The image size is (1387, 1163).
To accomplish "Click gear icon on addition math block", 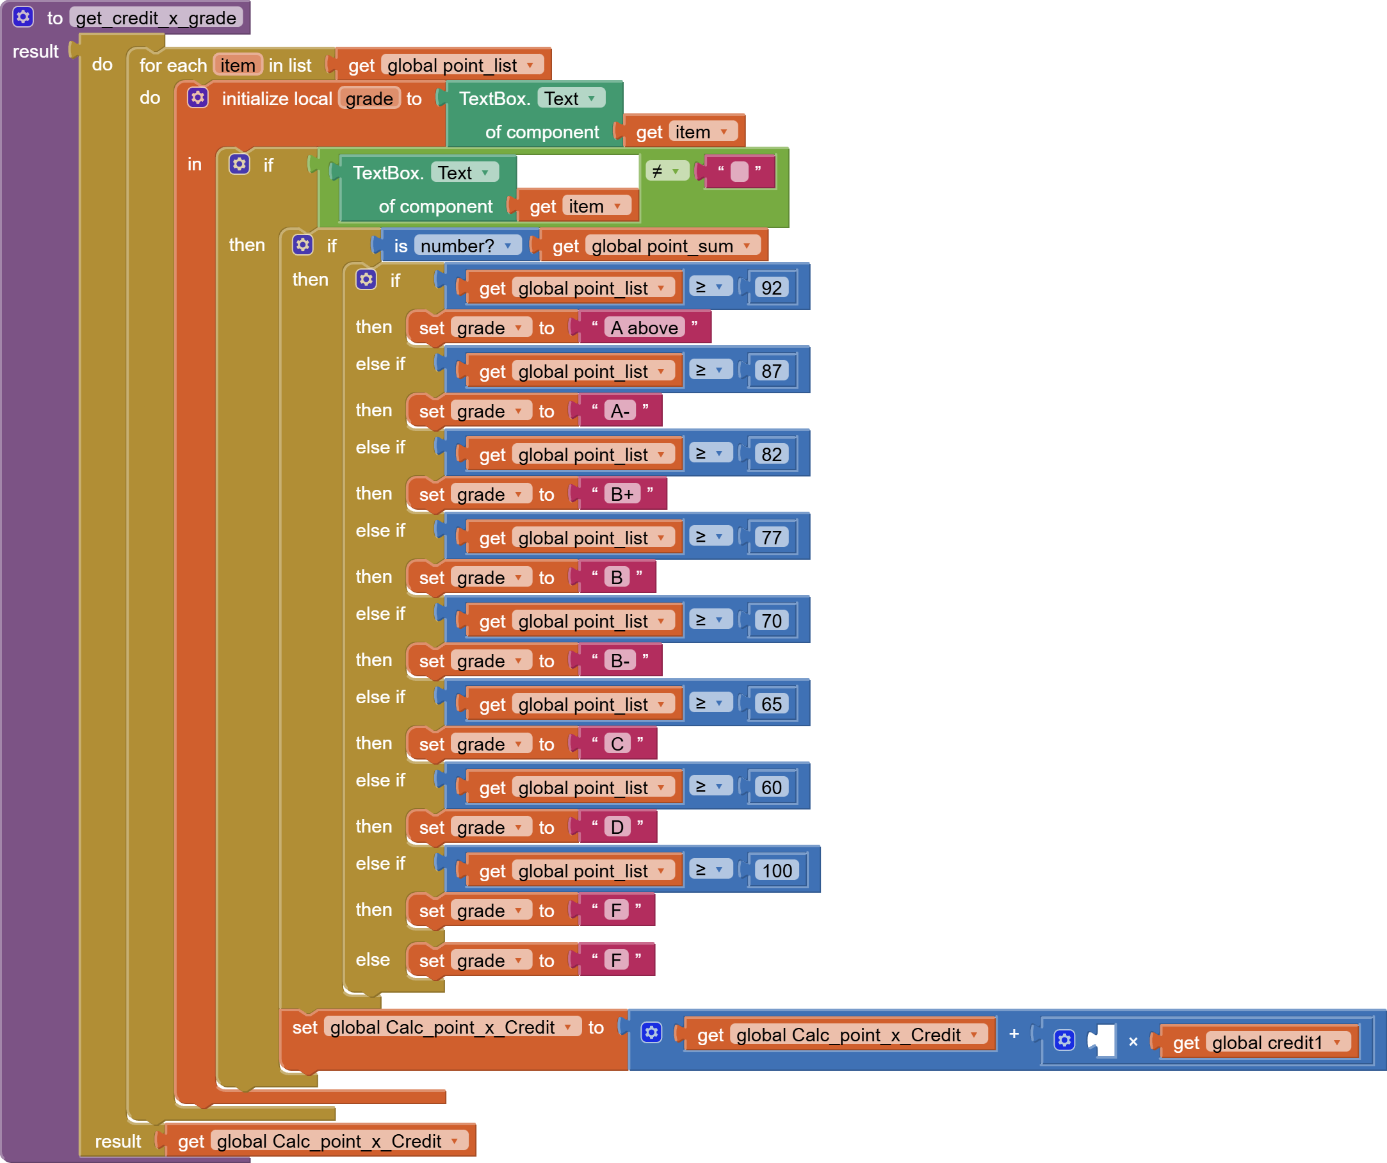I will point(651,1032).
